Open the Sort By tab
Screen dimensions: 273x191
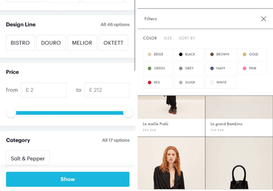pyautogui.click(x=187, y=38)
